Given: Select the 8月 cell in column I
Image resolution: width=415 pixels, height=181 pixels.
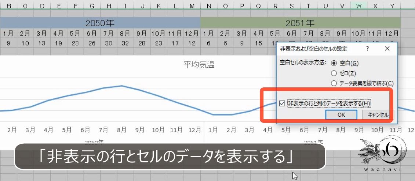Looking at the screenshot, I should (x=125, y=34).
